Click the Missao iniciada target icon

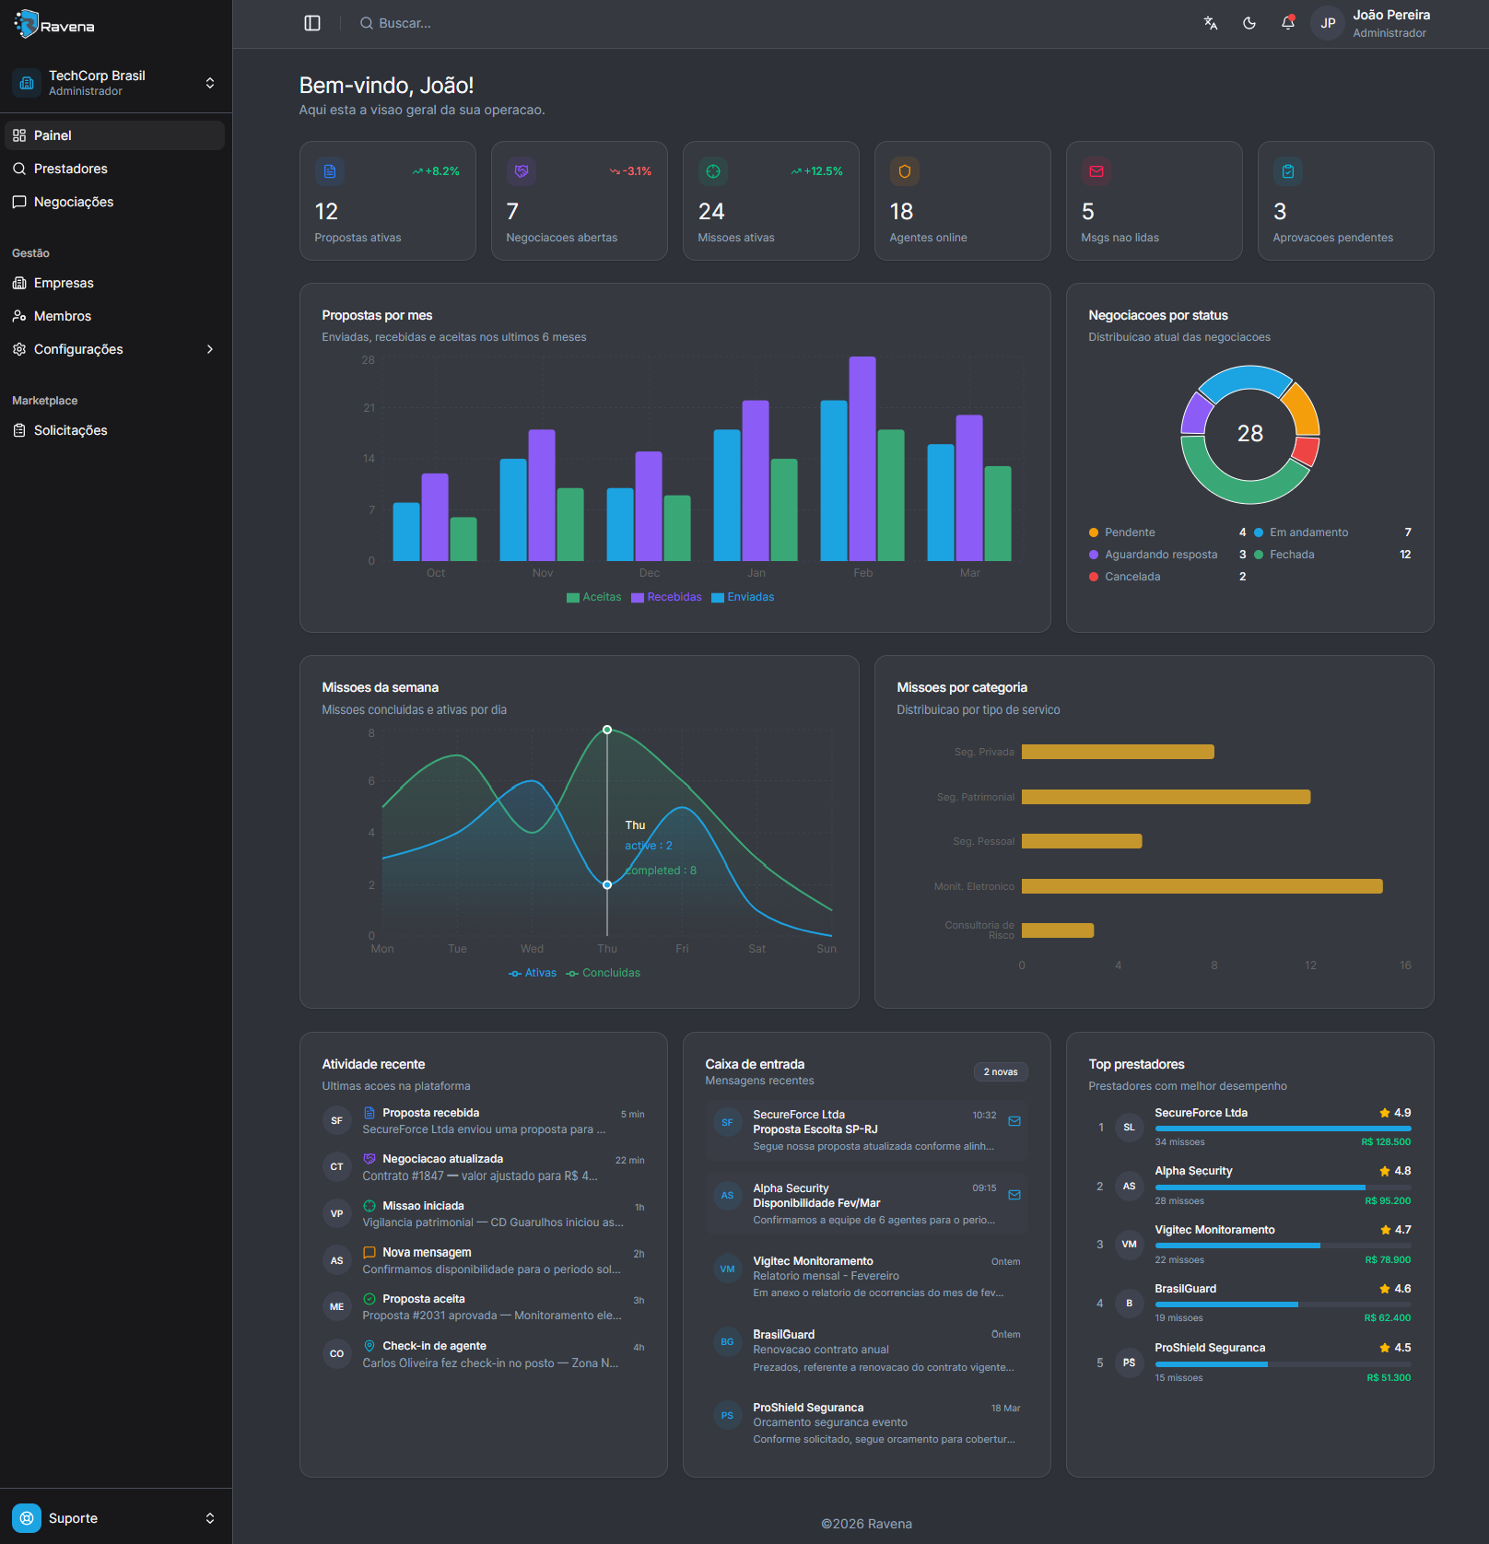[x=369, y=1206]
